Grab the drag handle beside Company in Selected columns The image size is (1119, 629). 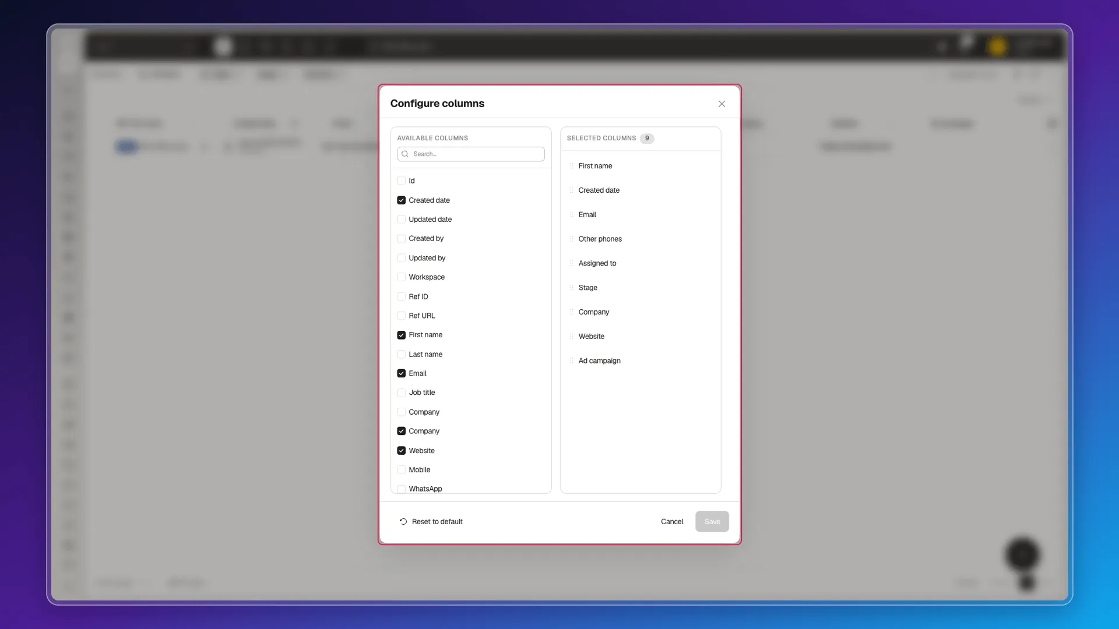571,312
